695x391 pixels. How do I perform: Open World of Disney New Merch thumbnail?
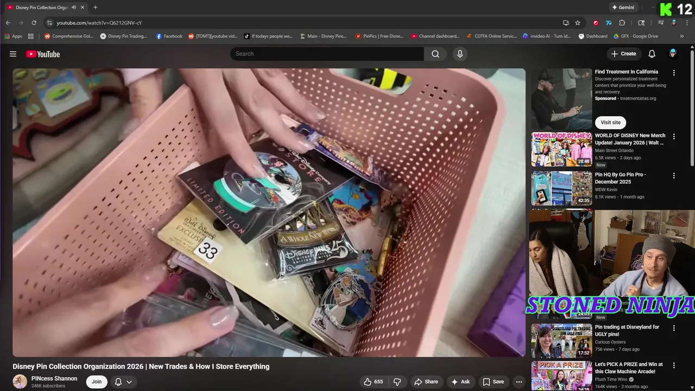click(561, 149)
